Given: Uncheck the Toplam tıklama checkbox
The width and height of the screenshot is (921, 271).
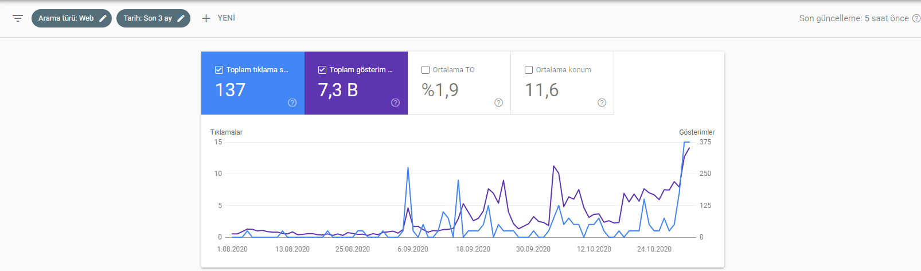Looking at the screenshot, I should coord(219,70).
